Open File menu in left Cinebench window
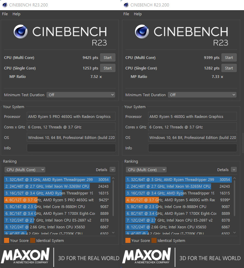The image size is (244, 268). [5, 14]
